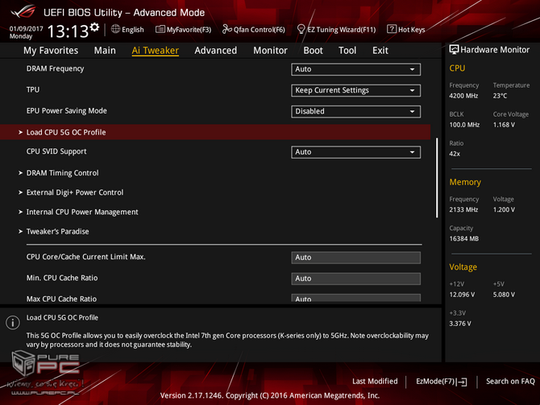Click the Max CPU Cache Ratio field

point(355,298)
